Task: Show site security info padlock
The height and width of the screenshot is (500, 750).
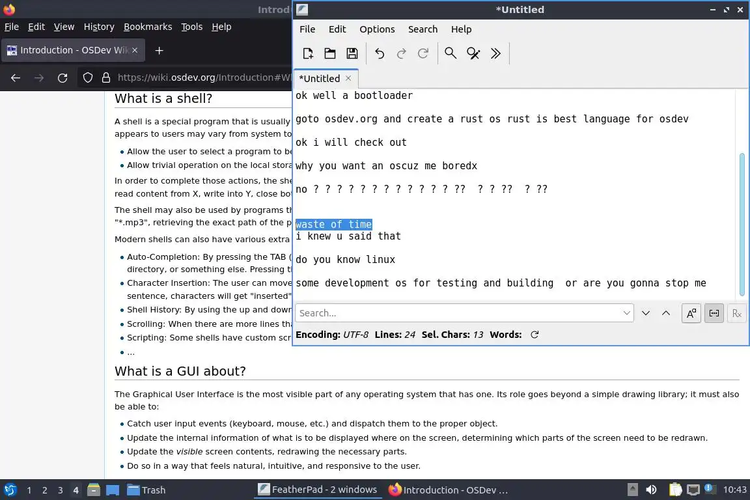Action: 106,77
